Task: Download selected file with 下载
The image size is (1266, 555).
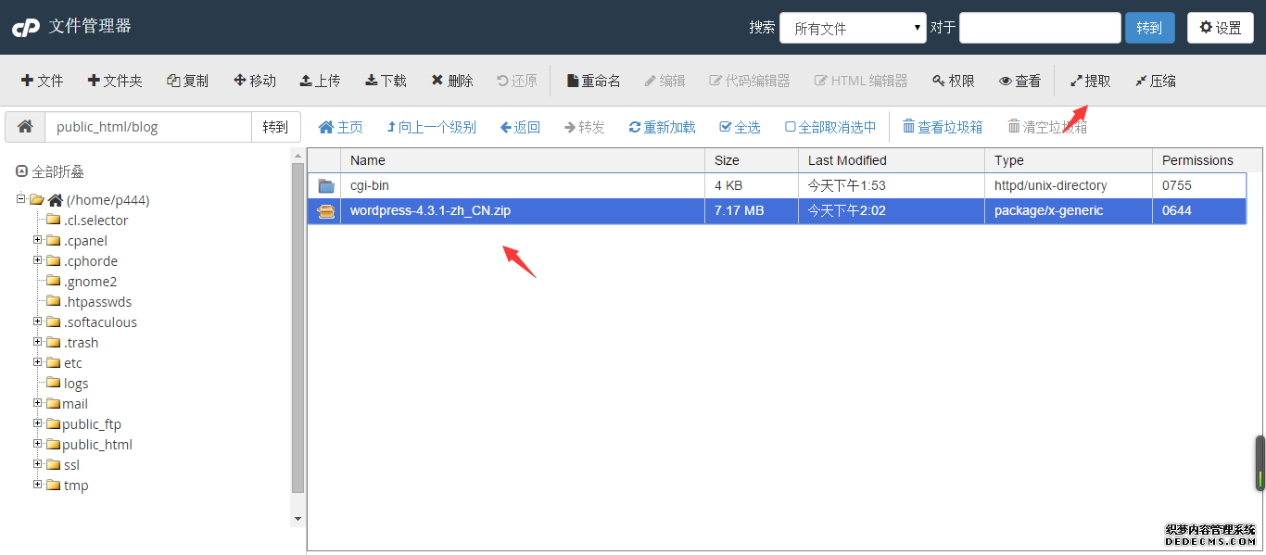Action: coord(386,81)
